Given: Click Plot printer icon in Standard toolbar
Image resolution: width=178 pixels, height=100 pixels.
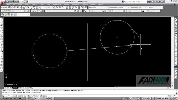Looking at the screenshot, I should click(x=12, y=7).
